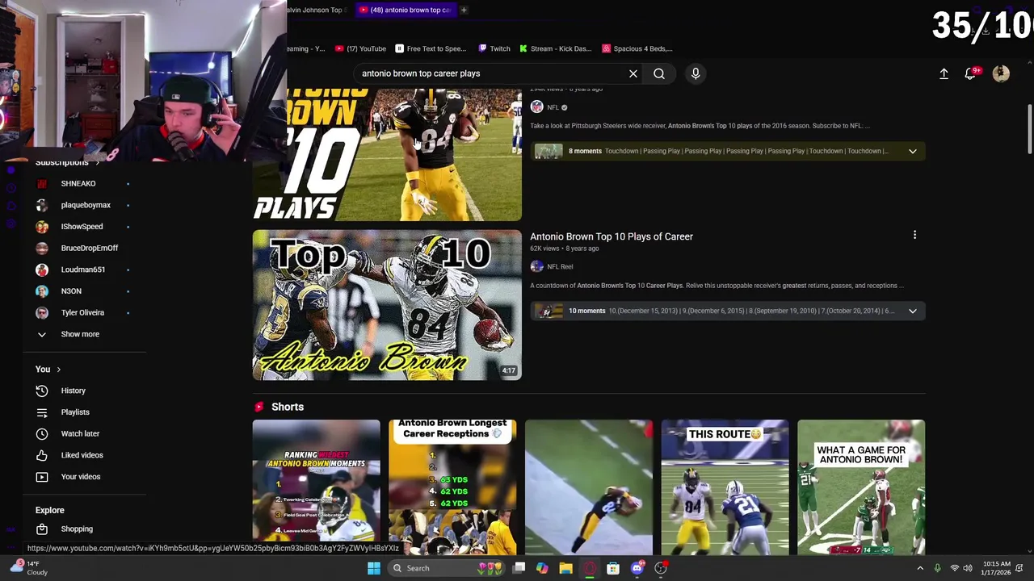Open Discord from the taskbar
Screen dimensions: 1034x581
click(x=637, y=568)
